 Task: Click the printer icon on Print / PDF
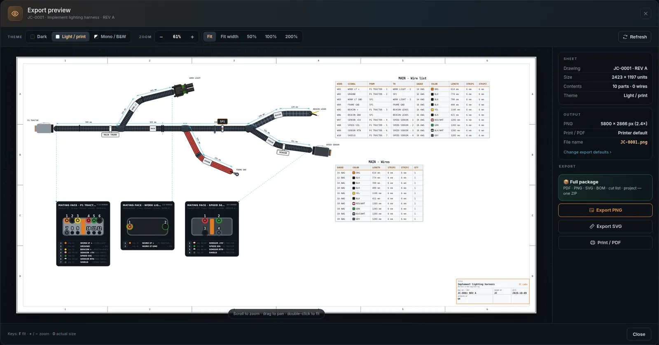(x=593, y=243)
